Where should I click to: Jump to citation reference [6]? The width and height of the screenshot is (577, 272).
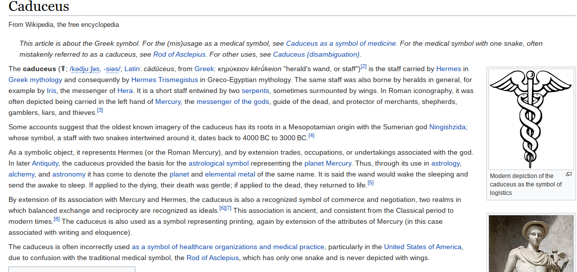click(222, 208)
